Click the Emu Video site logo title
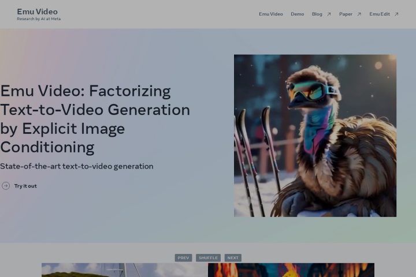 click(x=37, y=12)
